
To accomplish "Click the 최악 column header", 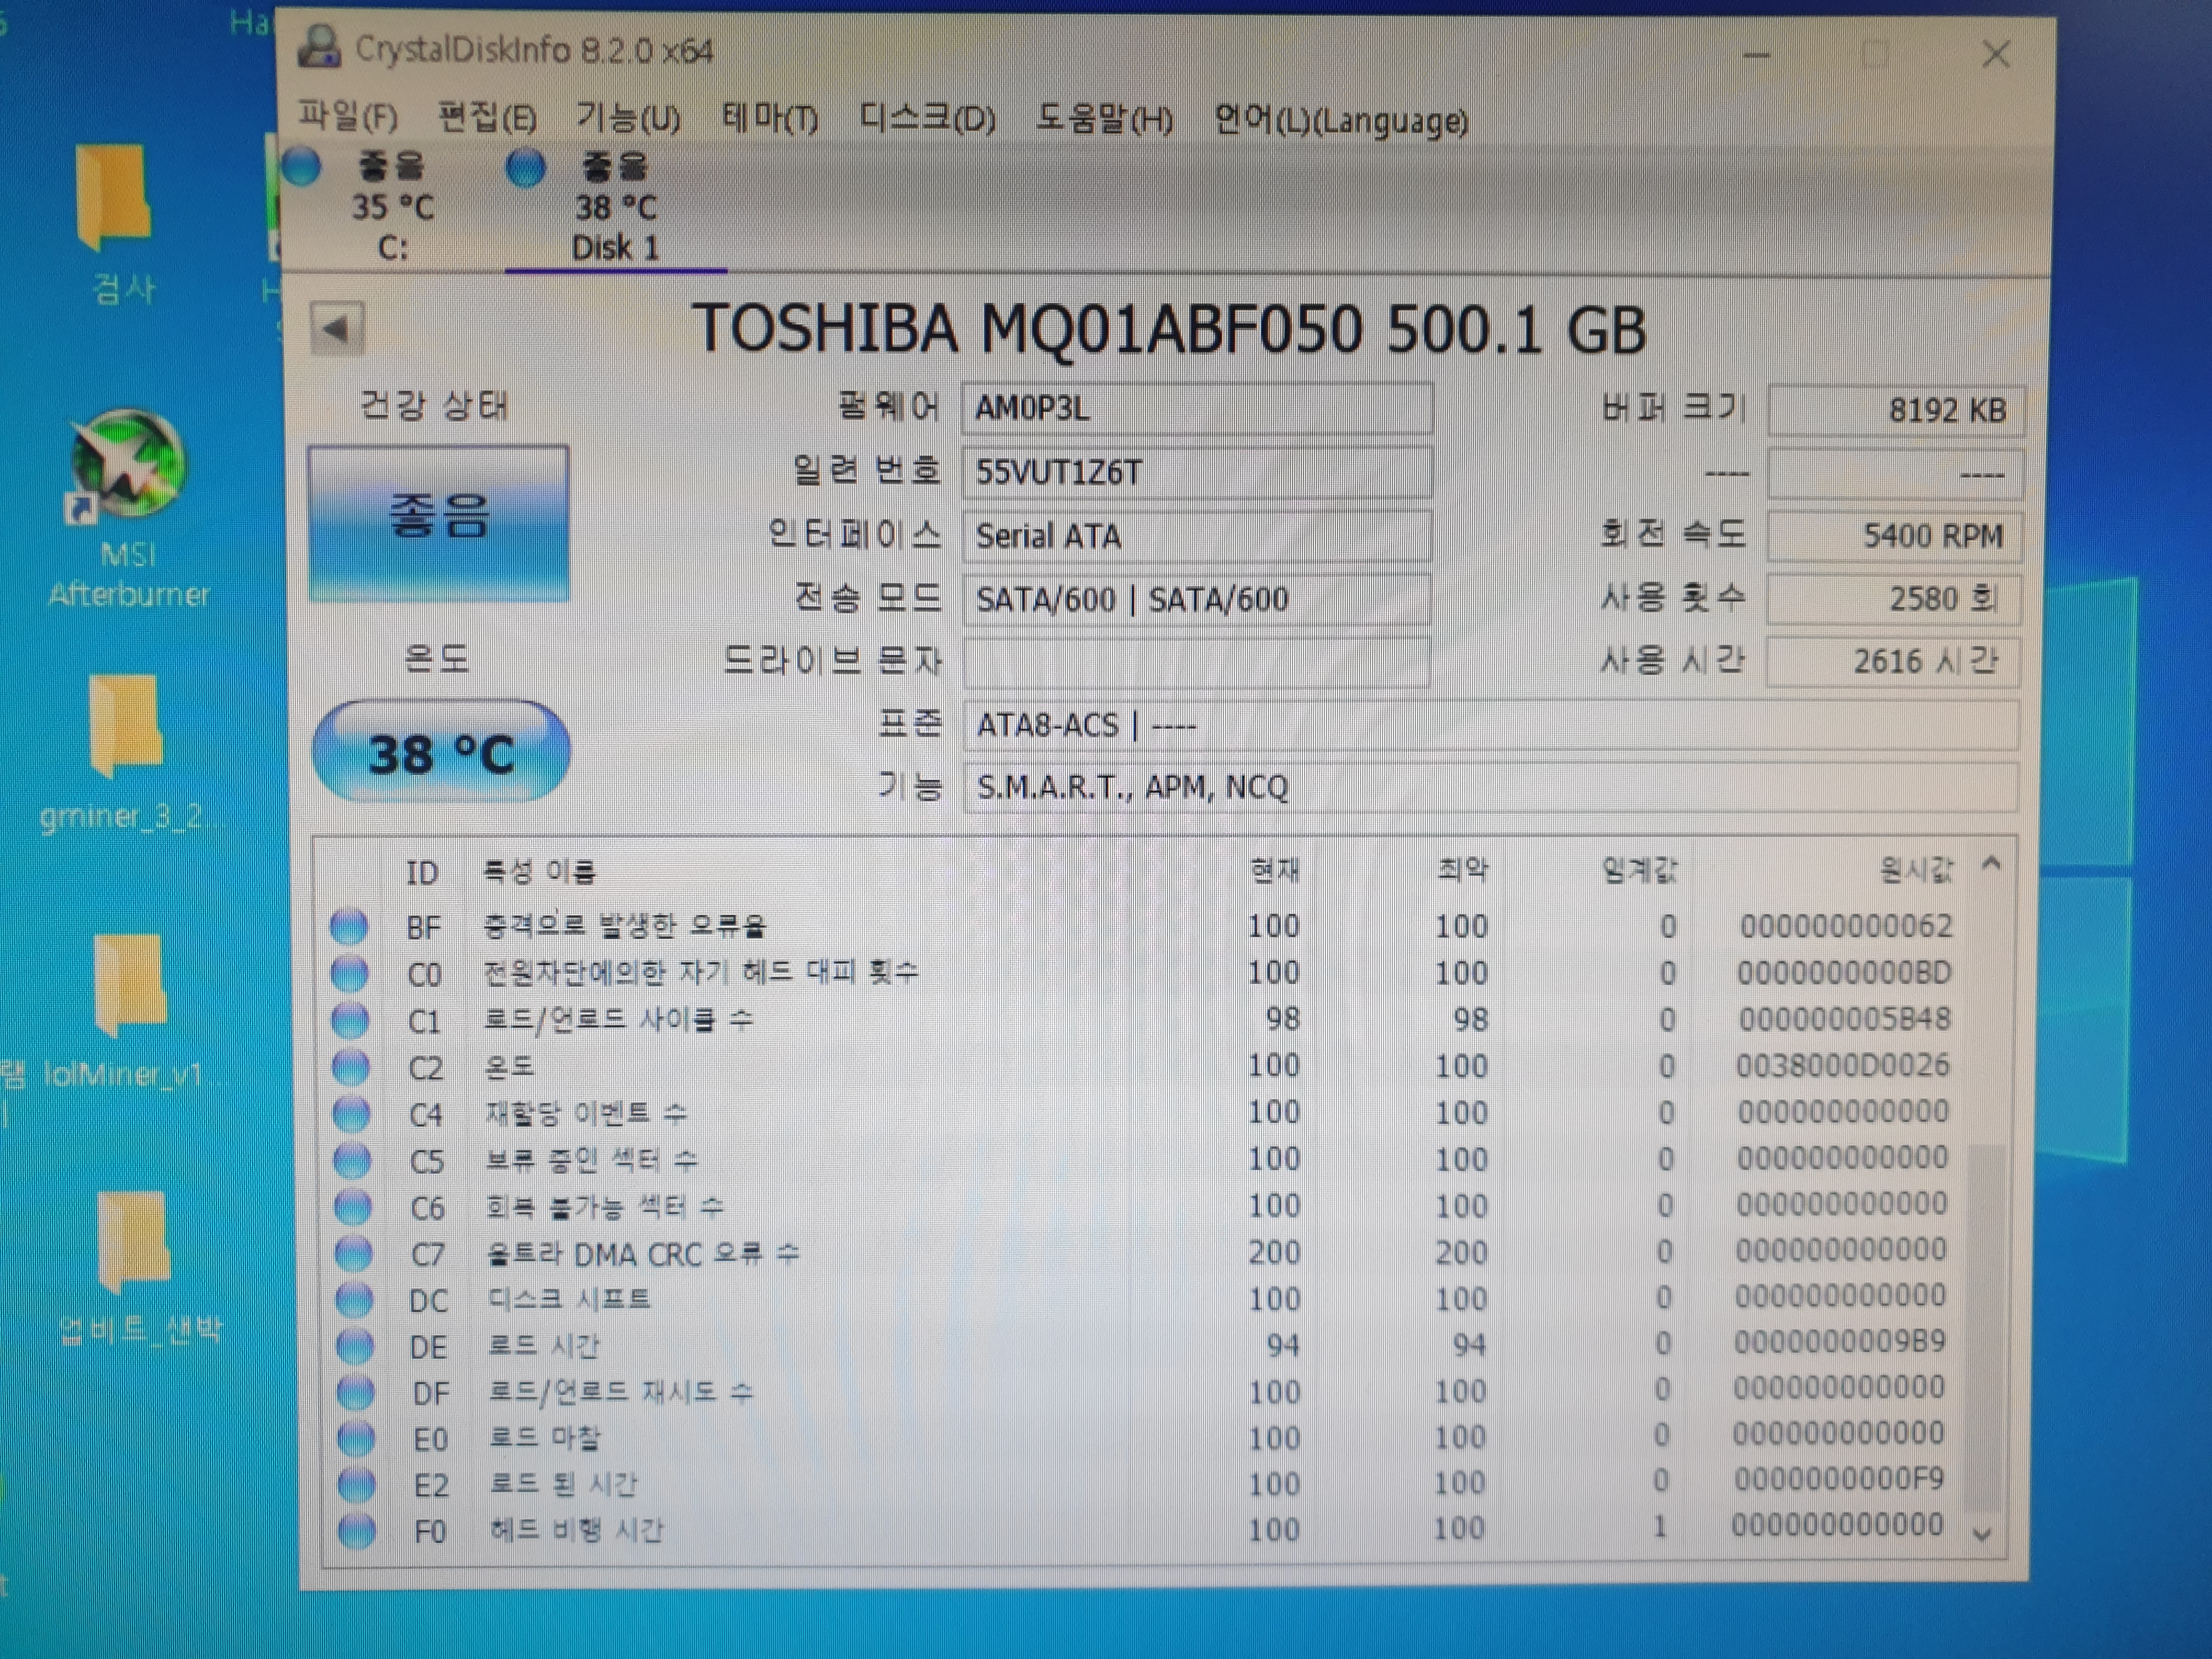I will click(1463, 870).
